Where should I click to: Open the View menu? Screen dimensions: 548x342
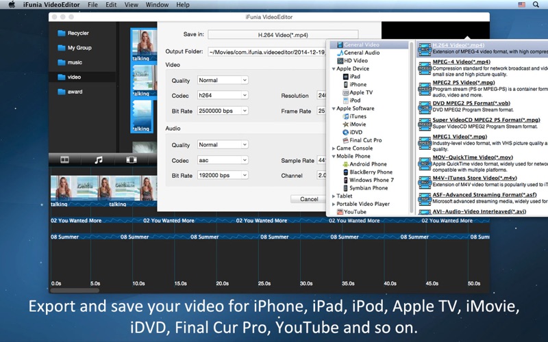131,5
